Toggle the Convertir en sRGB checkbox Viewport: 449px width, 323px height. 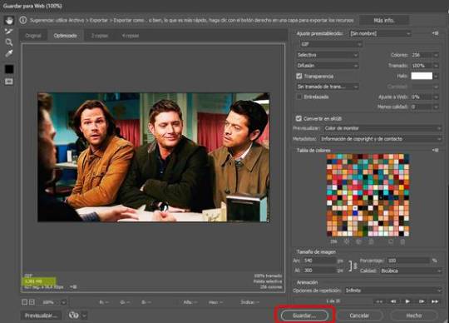click(299, 118)
